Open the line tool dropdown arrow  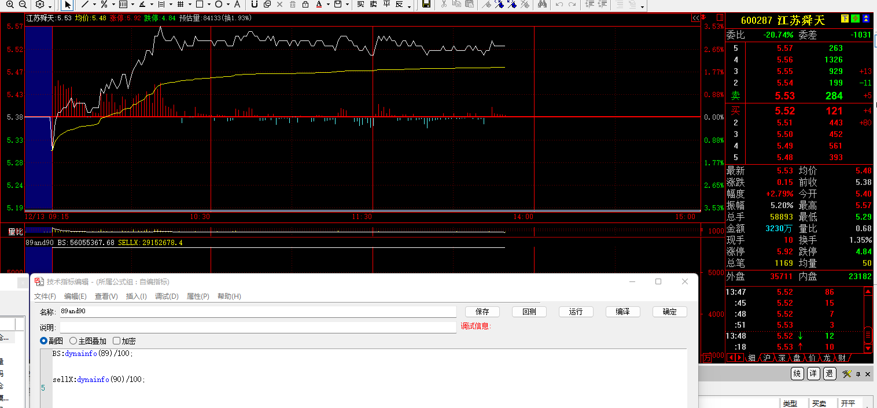[x=94, y=5]
